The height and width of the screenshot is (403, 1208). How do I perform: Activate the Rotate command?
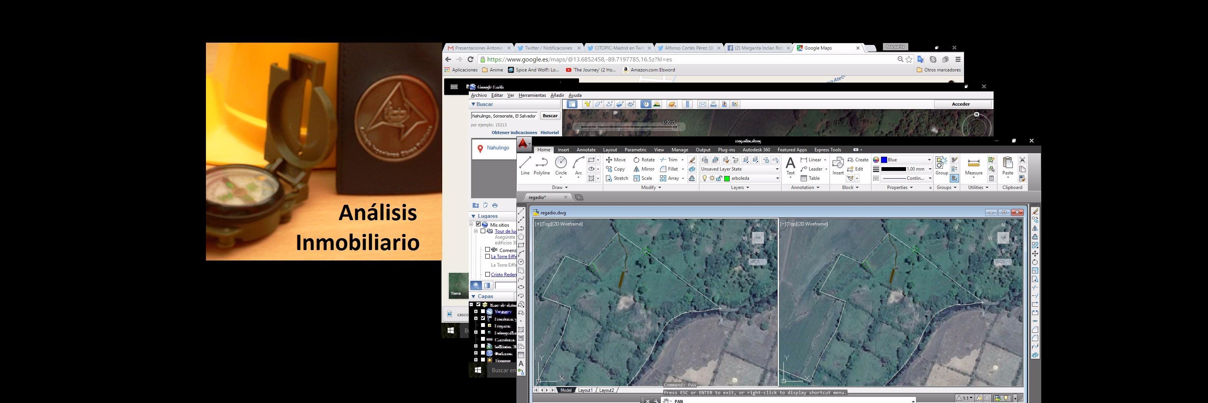click(x=644, y=160)
